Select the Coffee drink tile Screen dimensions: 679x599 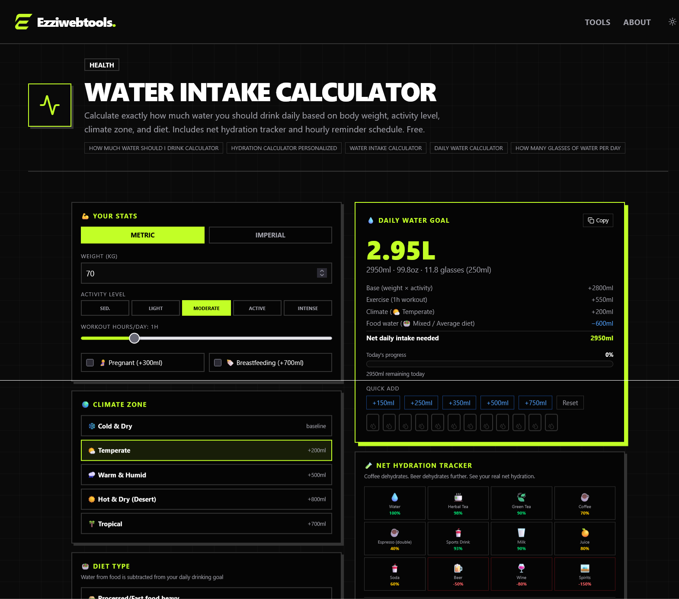pos(585,503)
